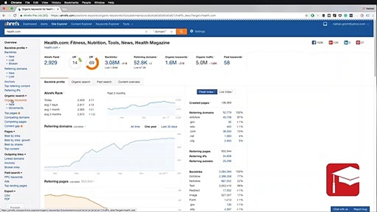Open Chrome's three-dot menu
Image resolution: width=377 pixels, height=212 pixels.
click(x=373, y=15)
